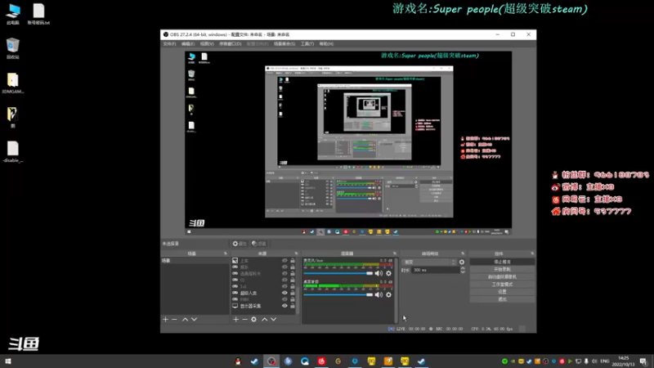The height and width of the screenshot is (368, 654).
Task: Open the 停靠窗口(D) menu
Action: point(231,44)
